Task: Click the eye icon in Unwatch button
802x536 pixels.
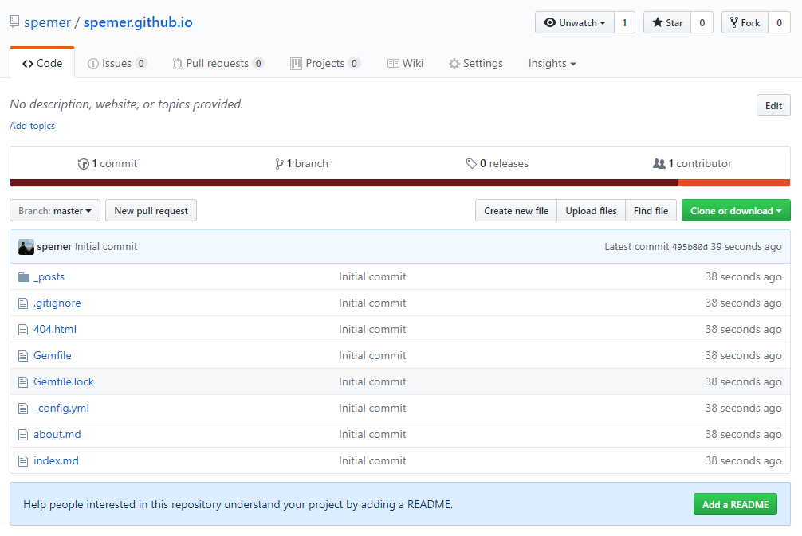Action: click(x=550, y=22)
